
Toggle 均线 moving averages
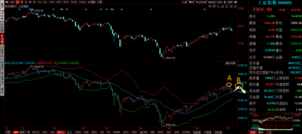(219, 2)
